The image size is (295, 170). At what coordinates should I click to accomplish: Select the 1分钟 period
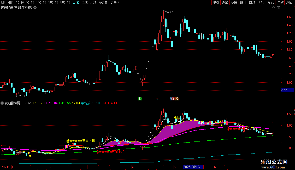[x=20, y=2]
